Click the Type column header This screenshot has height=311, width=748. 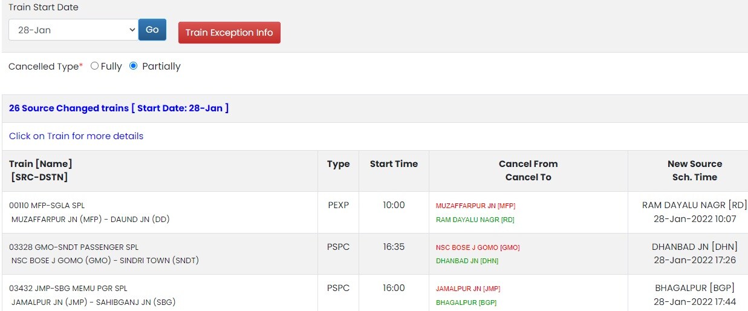click(x=338, y=164)
